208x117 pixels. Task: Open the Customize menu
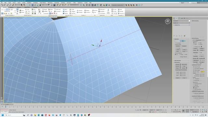click(x=57, y=3)
